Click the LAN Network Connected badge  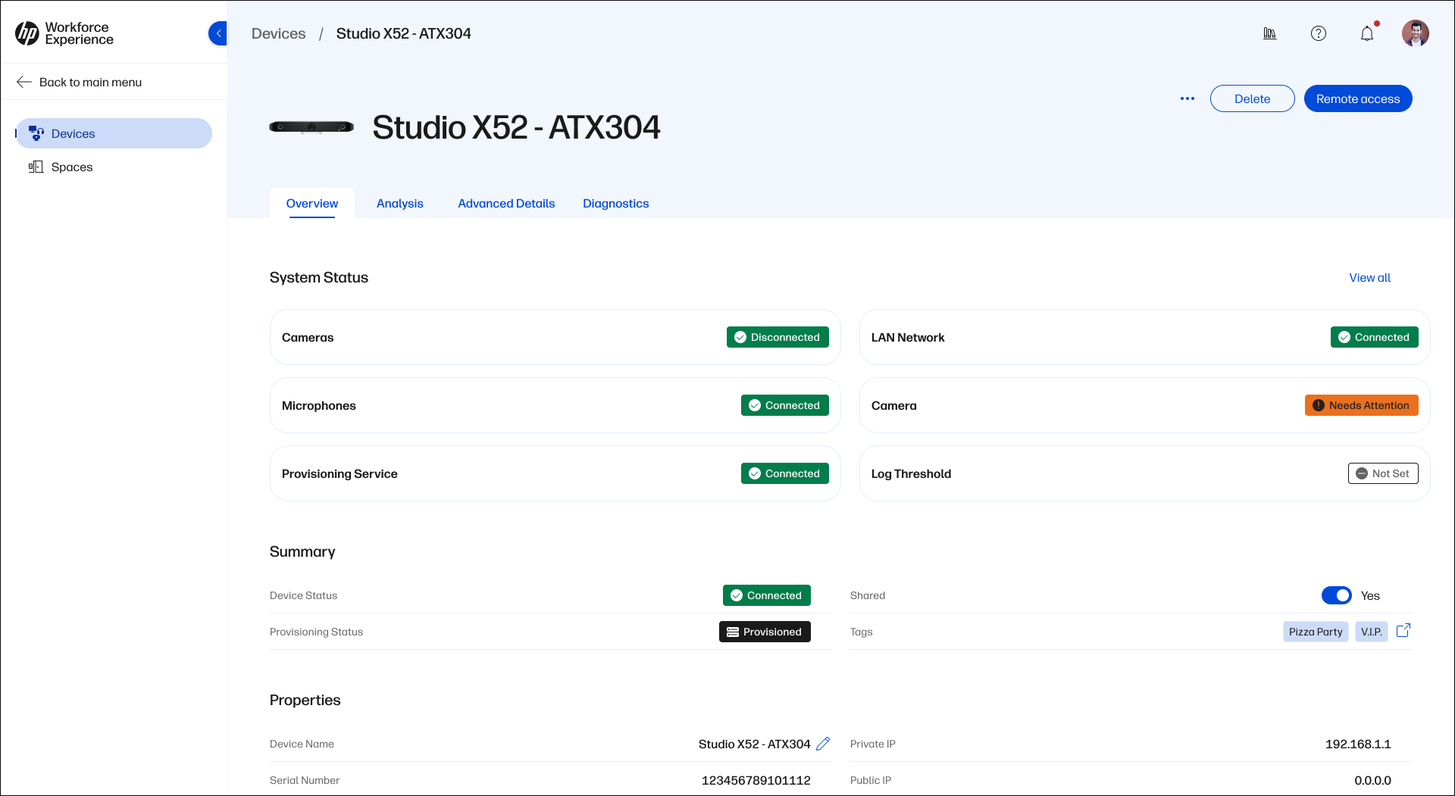pos(1375,337)
